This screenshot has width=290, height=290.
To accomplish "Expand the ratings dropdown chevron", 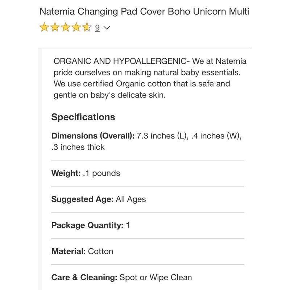I will click(107, 28).
